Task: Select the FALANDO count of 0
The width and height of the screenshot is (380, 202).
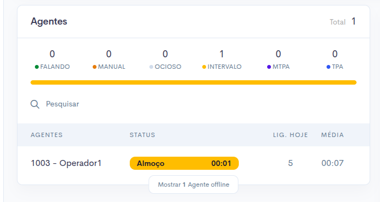Action: (x=52, y=54)
